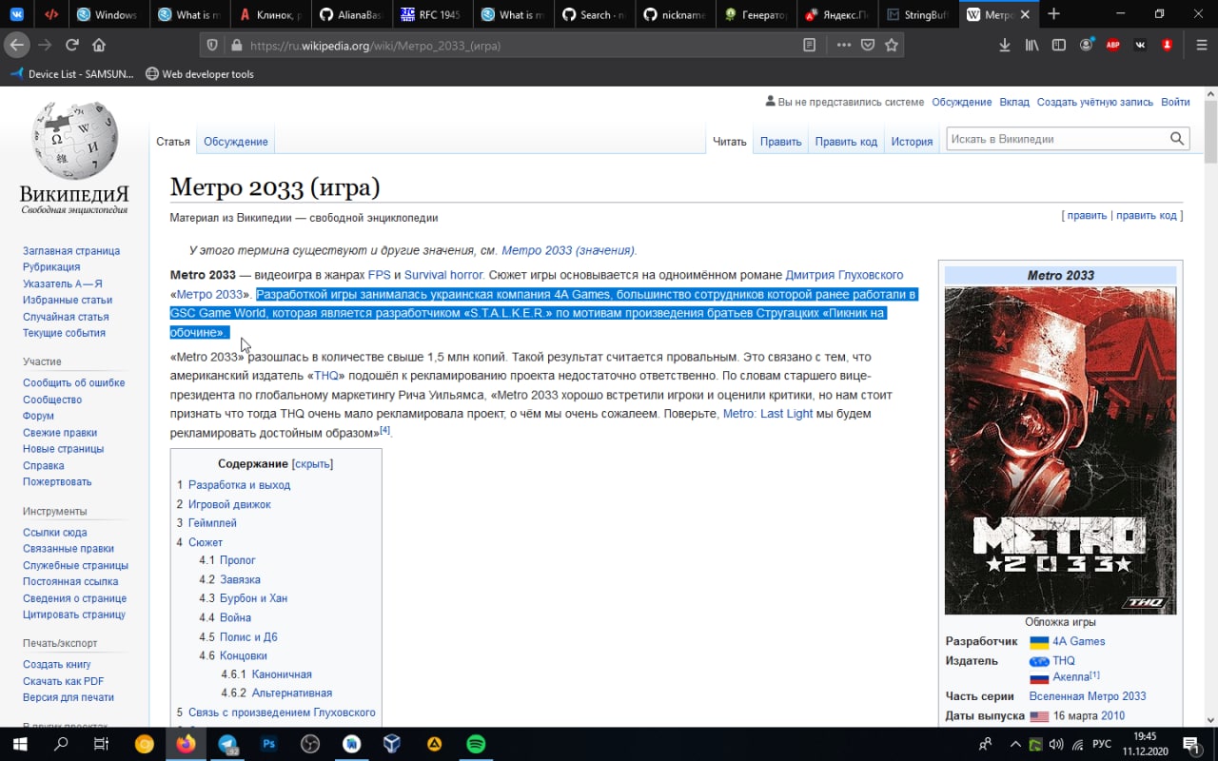Open the Task View taskbar icon
This screenshot has width=1218, height=761.
tap(101, 744)
